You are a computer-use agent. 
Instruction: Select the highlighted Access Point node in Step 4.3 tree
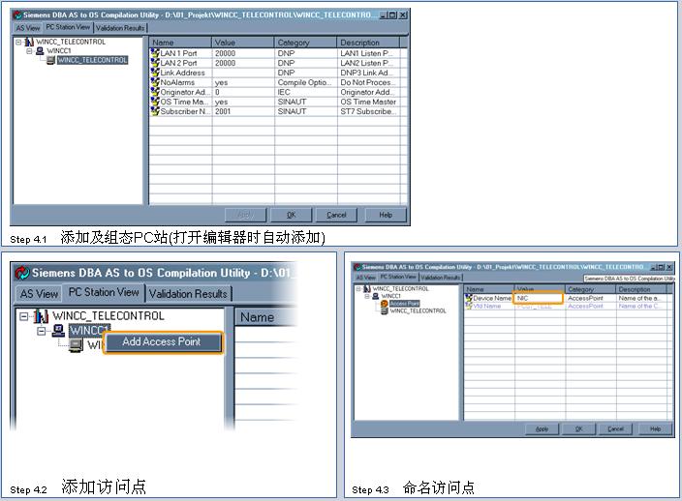pos(404,304)
